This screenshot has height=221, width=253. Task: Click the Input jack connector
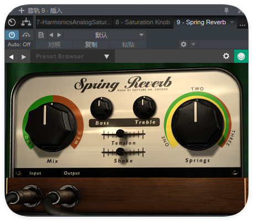coord(24,197)
